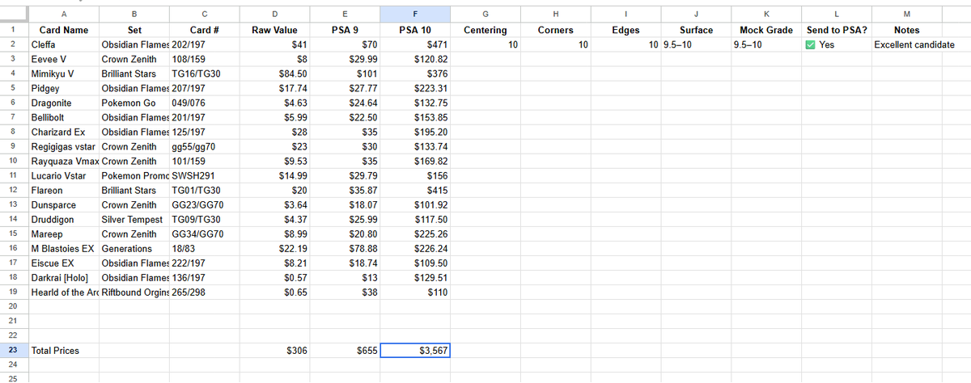The width and height of the screenshot is (971, 383).
Task: Click the '$3,567' PSA 10 total cell
Action: tap(416, 351)
